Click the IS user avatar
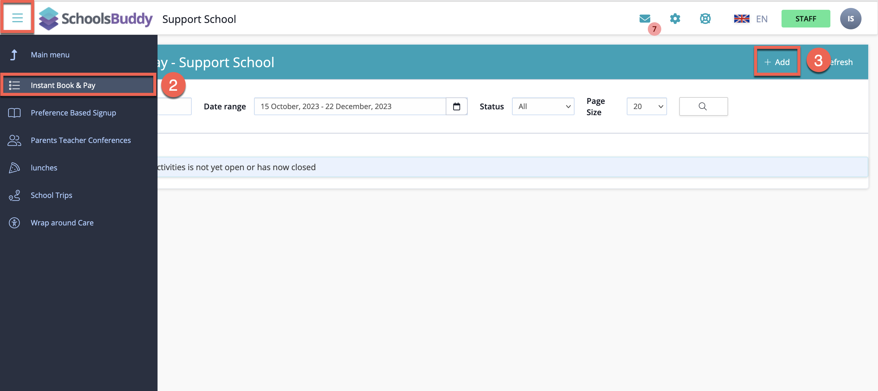This screenshot has width=878, height=391. (x=851, y=18)
